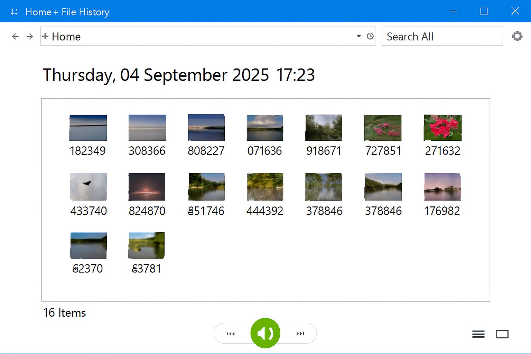Image resolution: width=531 pixels, height=354 pixels.
Task: Click the forward navigation arrow
Action: pyautogui.click(x=30, y=37)
